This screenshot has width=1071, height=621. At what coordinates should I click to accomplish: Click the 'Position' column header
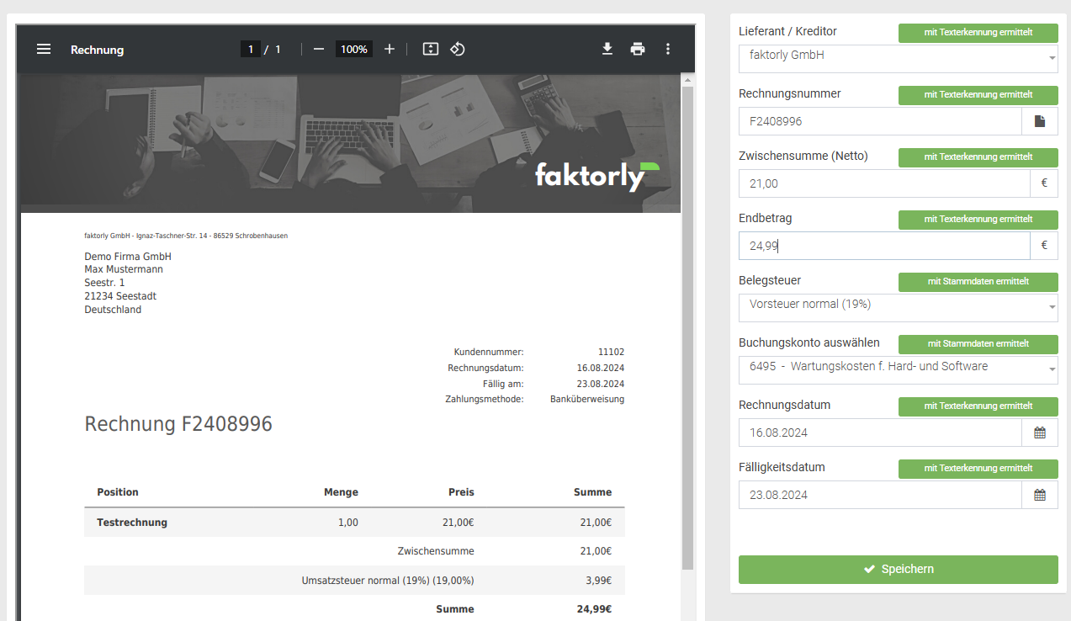pos(118,492)
